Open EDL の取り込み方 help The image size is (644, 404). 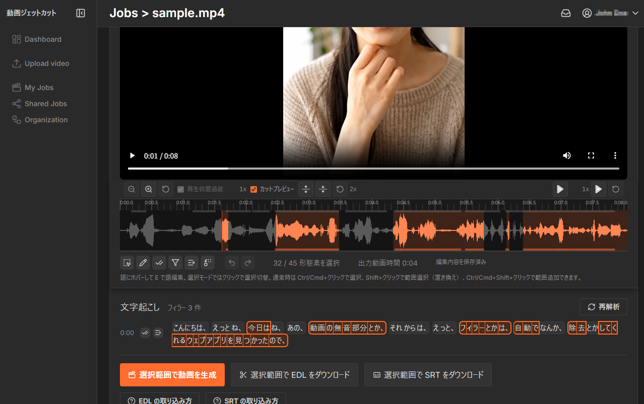click(x=160, y=400)
